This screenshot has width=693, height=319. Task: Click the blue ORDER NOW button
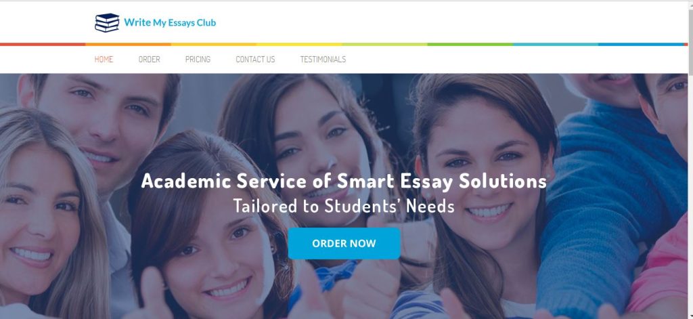coord(344,243)
